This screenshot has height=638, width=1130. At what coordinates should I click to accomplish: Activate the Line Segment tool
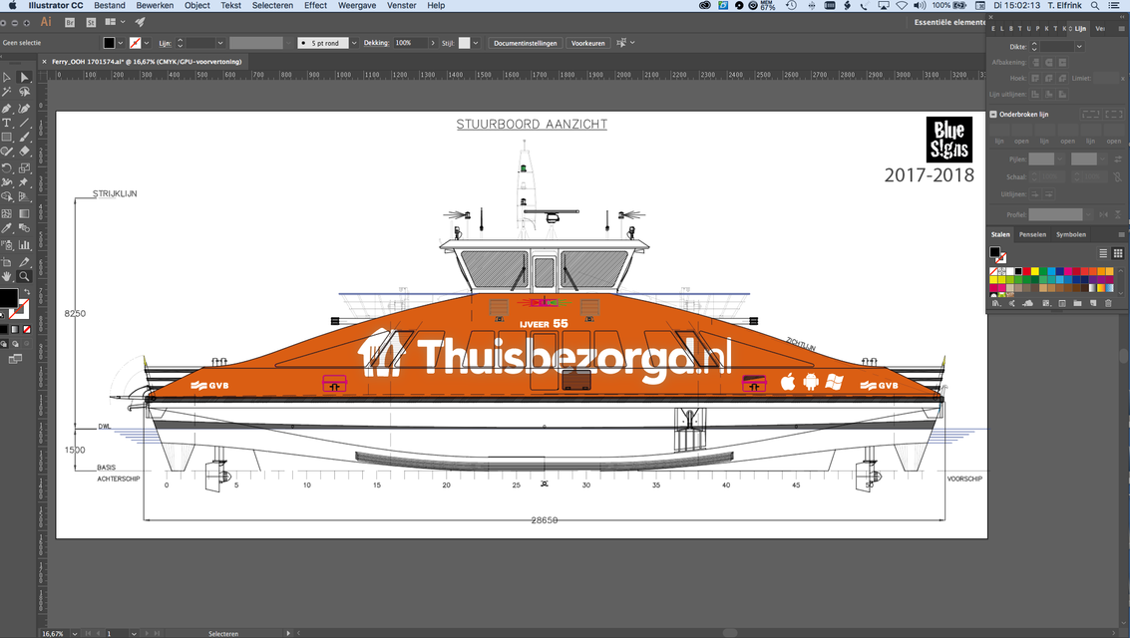24,124
